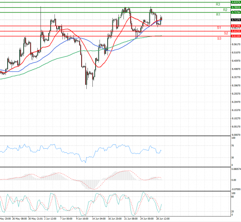Click the 16 Jun 20:00 date label
This screenshot has height=222, width=241.
(115, 218)
